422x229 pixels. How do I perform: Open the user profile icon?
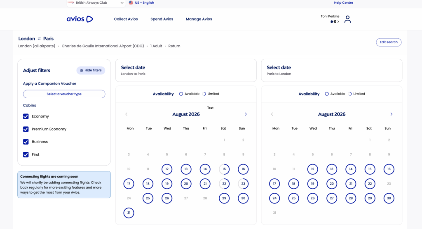[347, 19]
